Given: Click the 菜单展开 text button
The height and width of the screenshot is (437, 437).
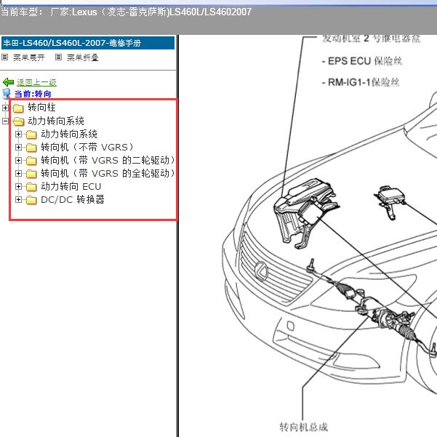Looking at the screenshot, I should click(x=29, y=57).
